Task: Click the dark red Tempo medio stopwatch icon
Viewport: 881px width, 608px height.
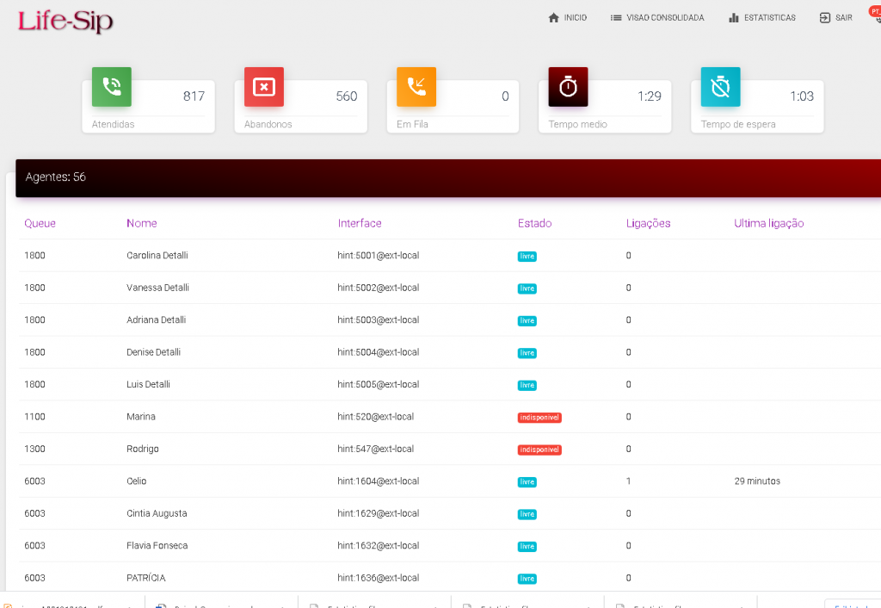Action: pos(568,87)
